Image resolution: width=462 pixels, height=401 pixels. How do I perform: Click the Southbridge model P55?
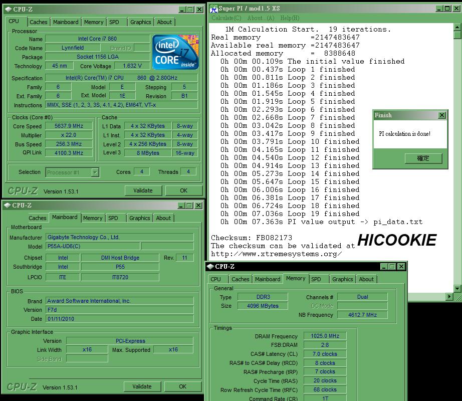click(x=120, y=267)
